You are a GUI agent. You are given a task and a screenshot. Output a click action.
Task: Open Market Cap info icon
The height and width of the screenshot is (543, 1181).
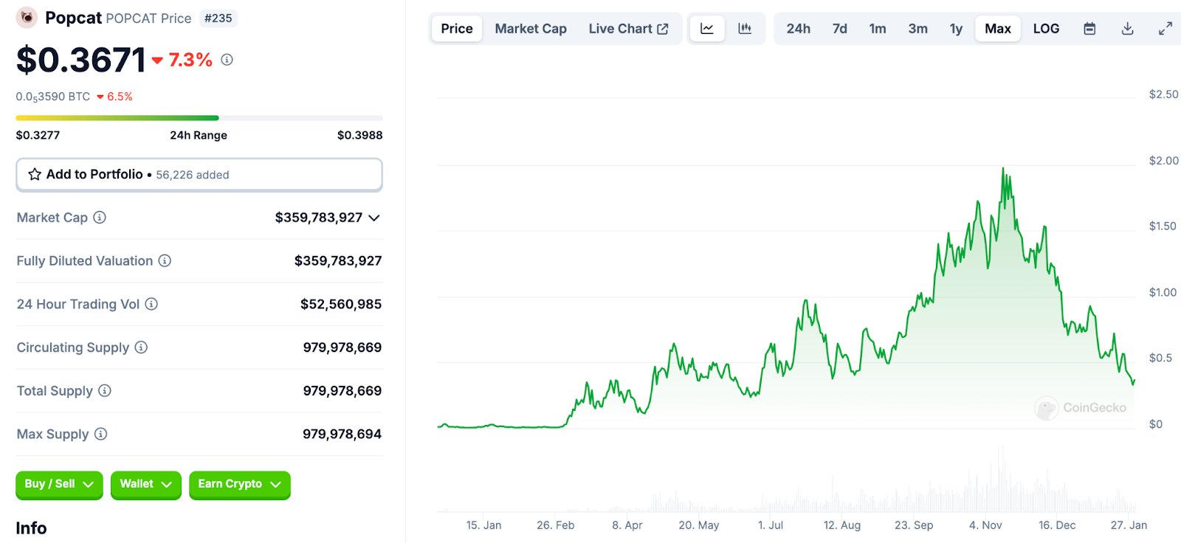(x=100, y=218)
